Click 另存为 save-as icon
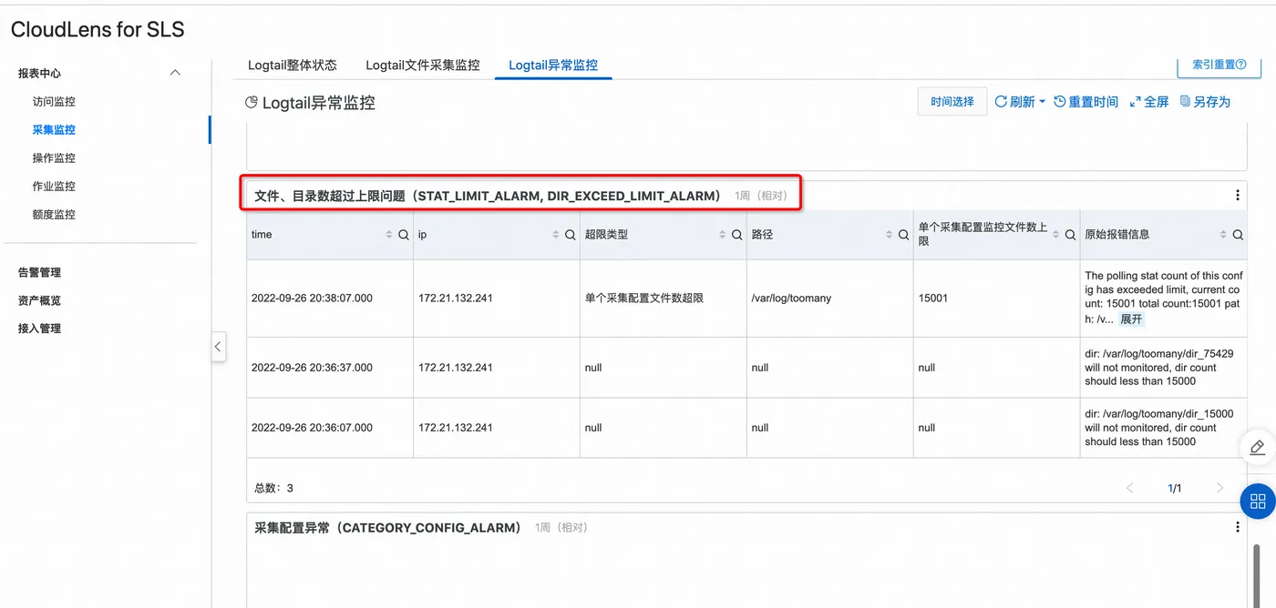The image size is (1276, 608). tap(1185, 102)
